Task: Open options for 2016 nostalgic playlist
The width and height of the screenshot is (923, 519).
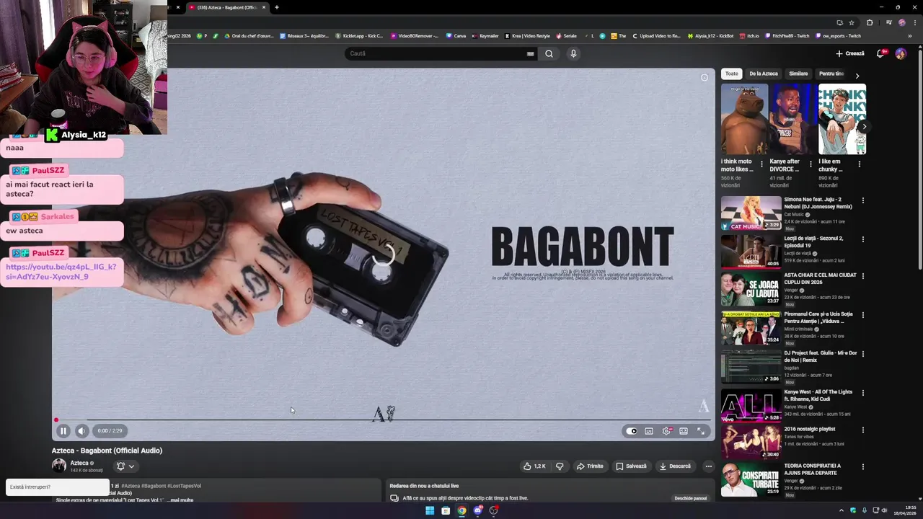Action: (x=863, y=430)
